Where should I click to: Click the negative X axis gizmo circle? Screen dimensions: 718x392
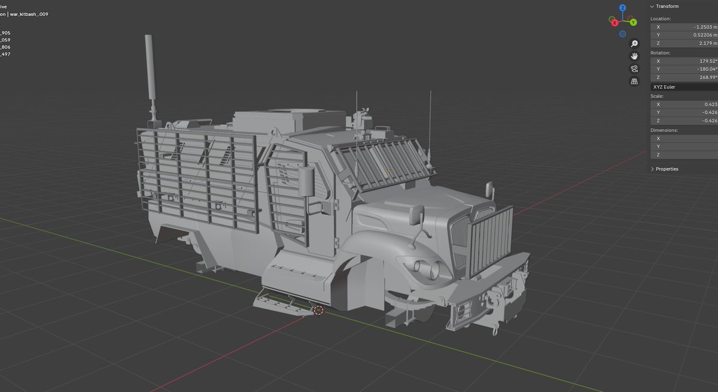point(632,18)
